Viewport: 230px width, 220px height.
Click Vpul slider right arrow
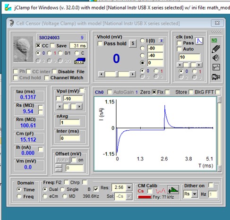point(79,107)
